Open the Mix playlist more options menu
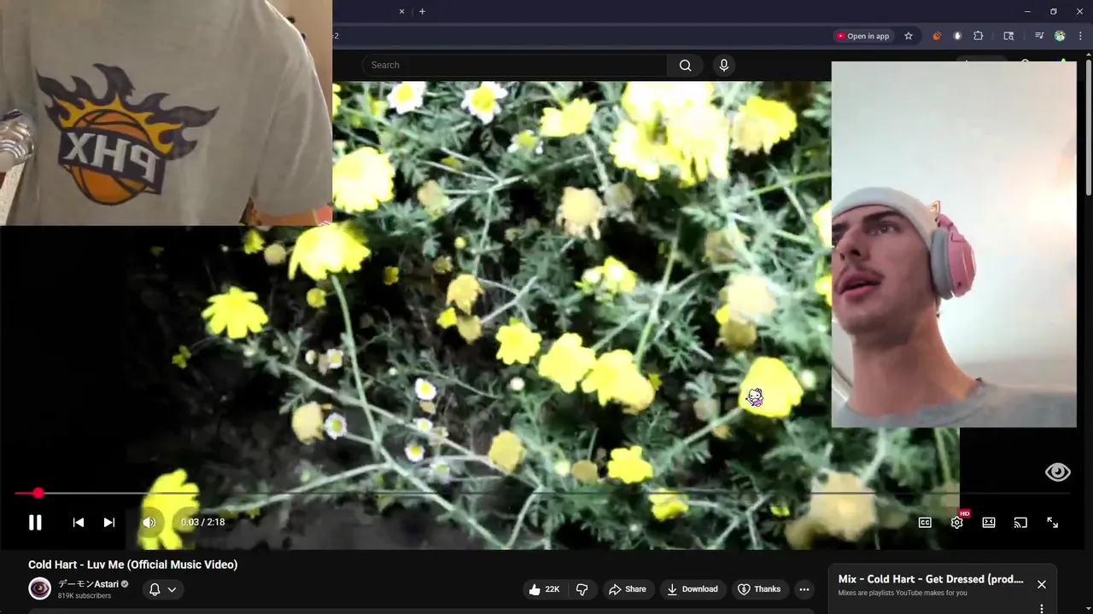The width and height of the screenshot is (1093, 614). click(1042, 609)
